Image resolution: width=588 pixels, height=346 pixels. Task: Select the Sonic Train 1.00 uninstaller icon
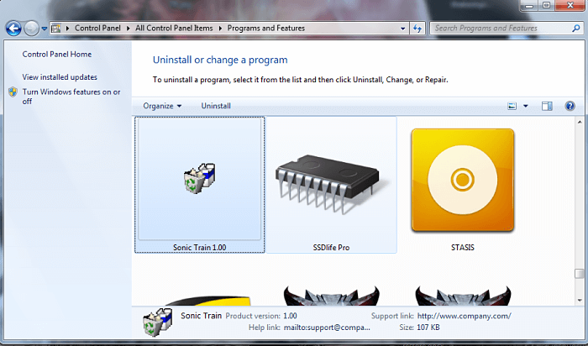(200, 178)
